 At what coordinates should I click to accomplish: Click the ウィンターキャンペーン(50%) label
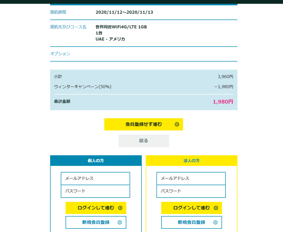pos(83,87)
